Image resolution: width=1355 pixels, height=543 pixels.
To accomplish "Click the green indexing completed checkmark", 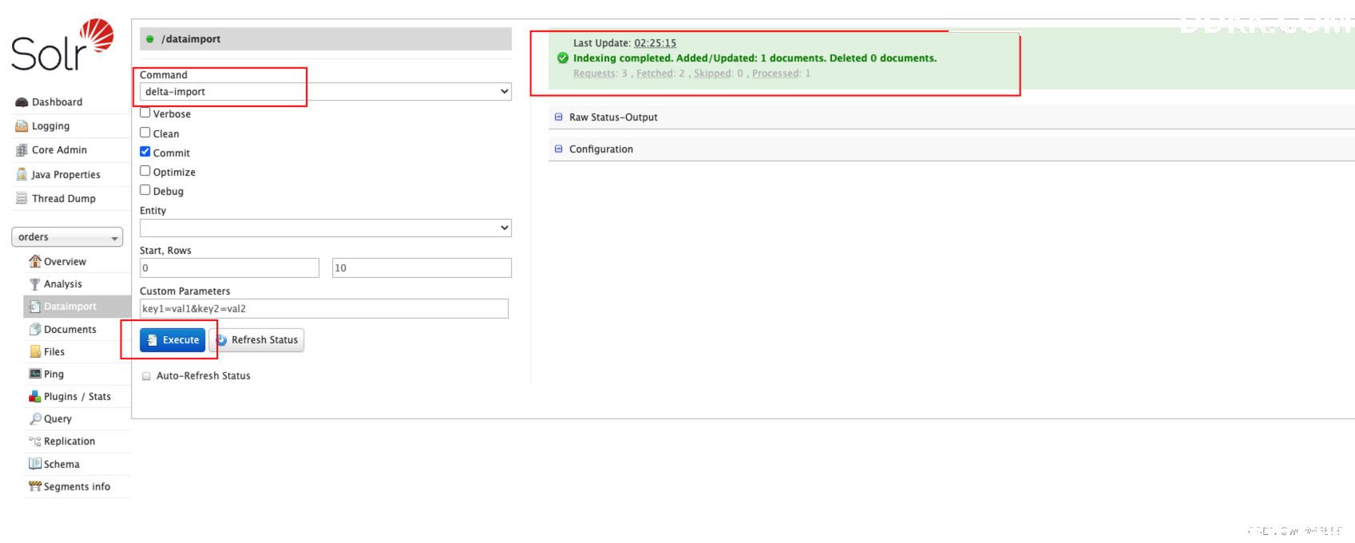I will [563, 57].
